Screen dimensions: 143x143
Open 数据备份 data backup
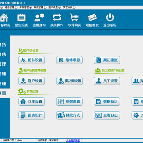pos(107,102)
